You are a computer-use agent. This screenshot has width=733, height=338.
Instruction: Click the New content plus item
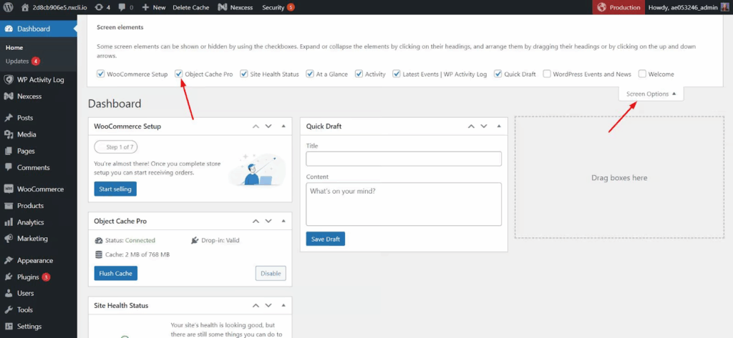(x=154, y=7)
